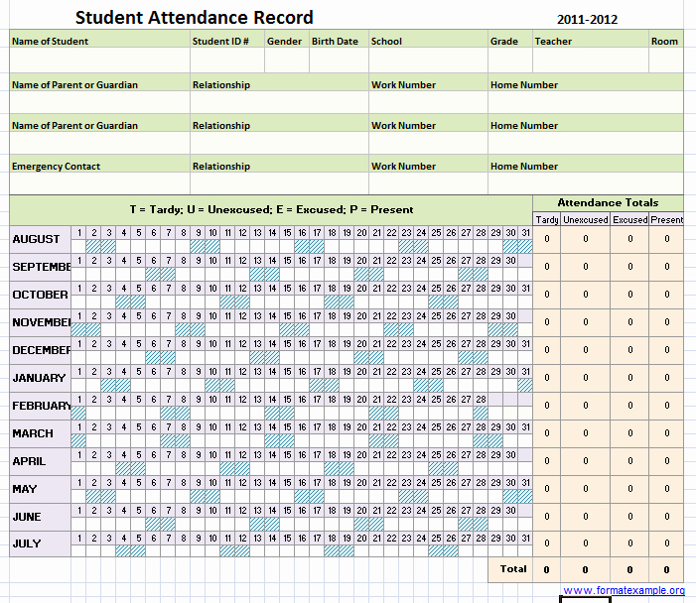This screenshot has height=603, width=696.
Task: Select the Student ID # header
Action: (227, 39)
